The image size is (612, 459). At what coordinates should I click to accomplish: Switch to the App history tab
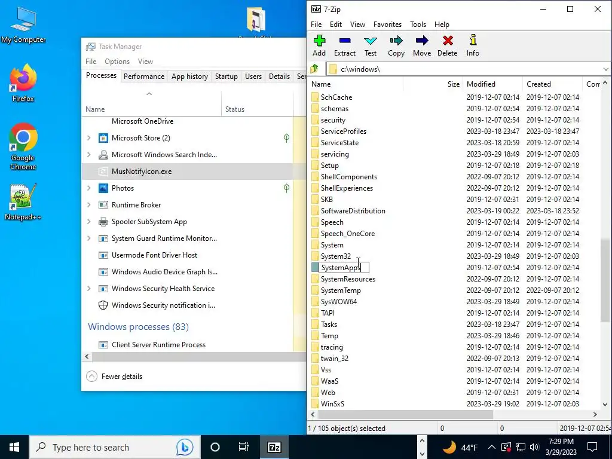point(189,76)
